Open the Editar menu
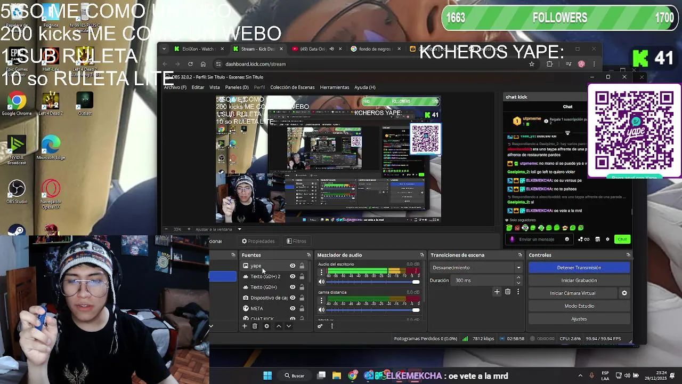 coord(198,87)
